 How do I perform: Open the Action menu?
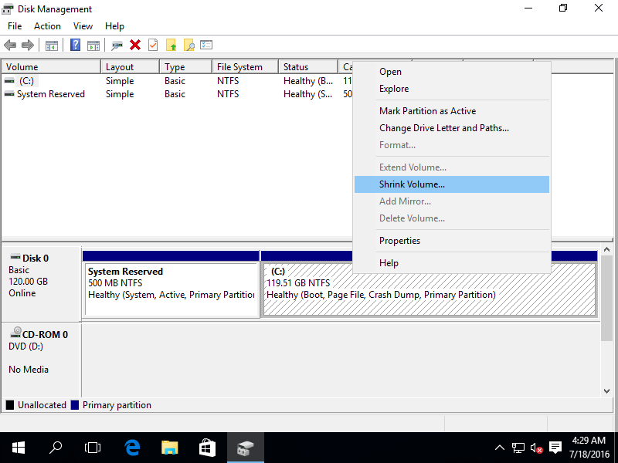(47, 26)
